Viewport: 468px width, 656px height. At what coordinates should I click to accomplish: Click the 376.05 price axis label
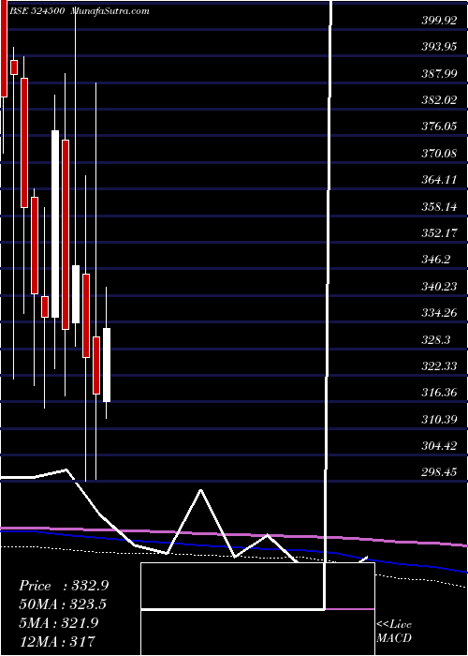(x=439, y=127)
